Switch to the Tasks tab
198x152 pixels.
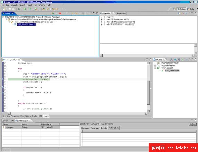[x=12, y=121]
